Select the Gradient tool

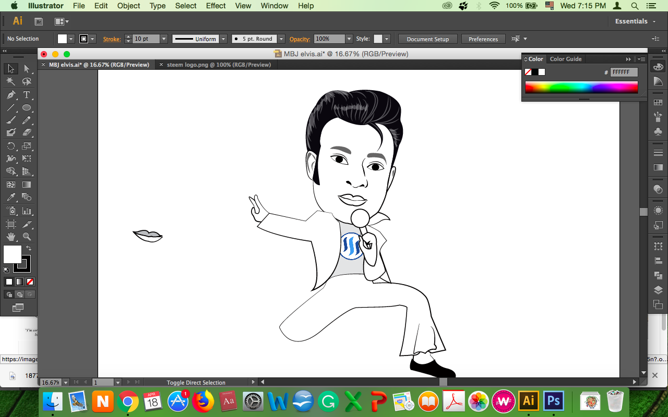(x=27, y=185)
